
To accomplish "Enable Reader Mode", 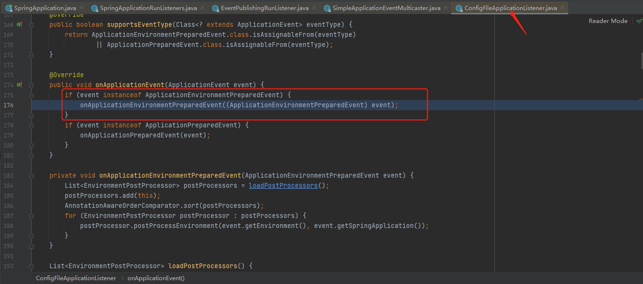I will pyautogui.click(x=608, y=21).
